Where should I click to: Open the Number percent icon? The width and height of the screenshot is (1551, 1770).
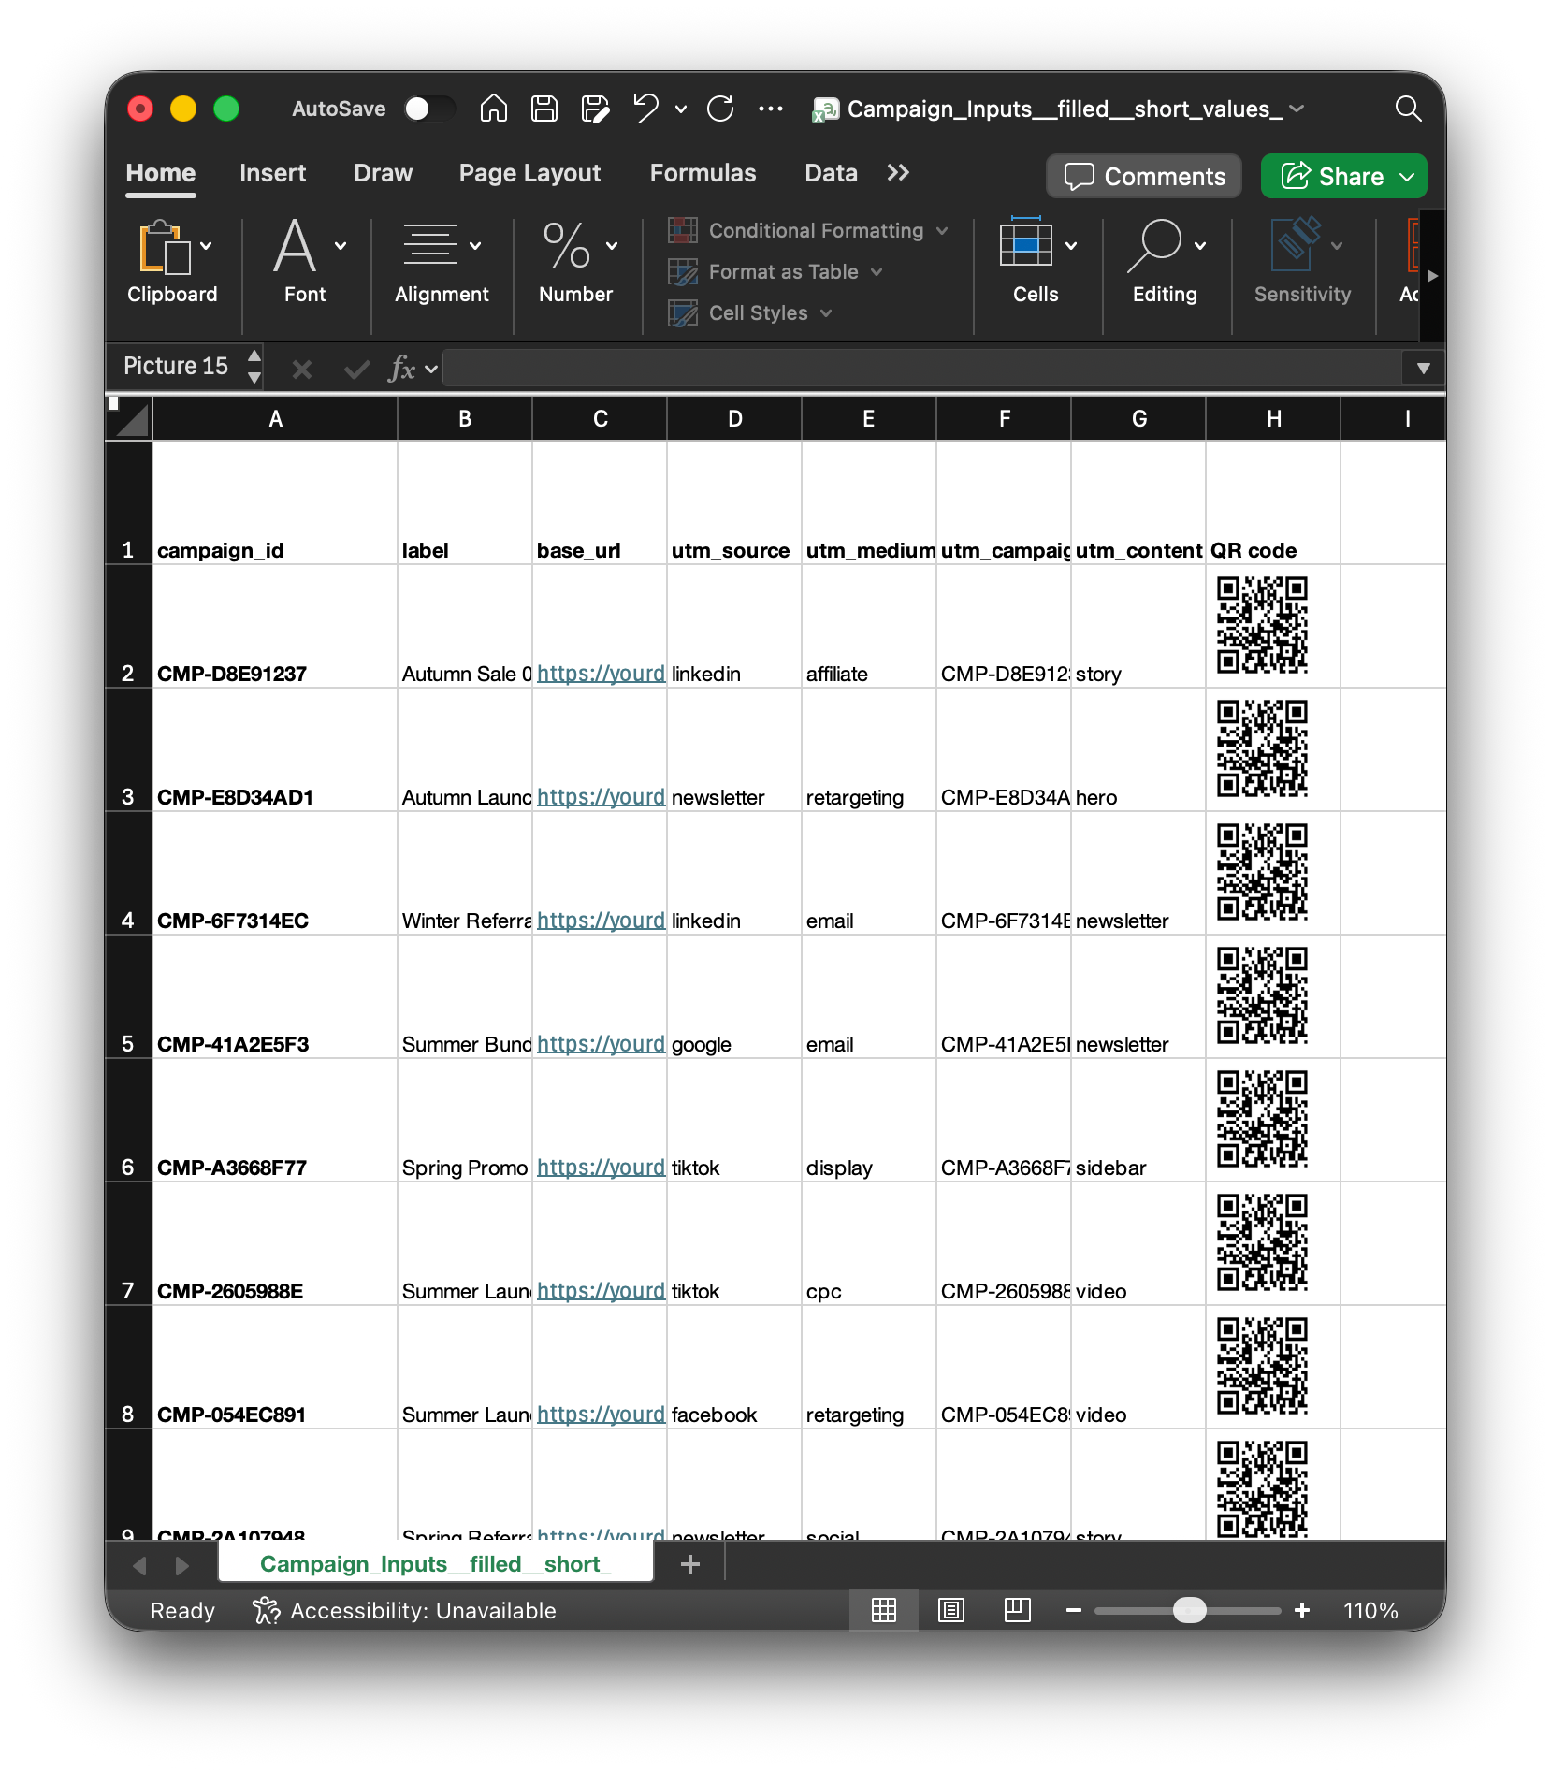pyautogui.click(x=567, y=245)
